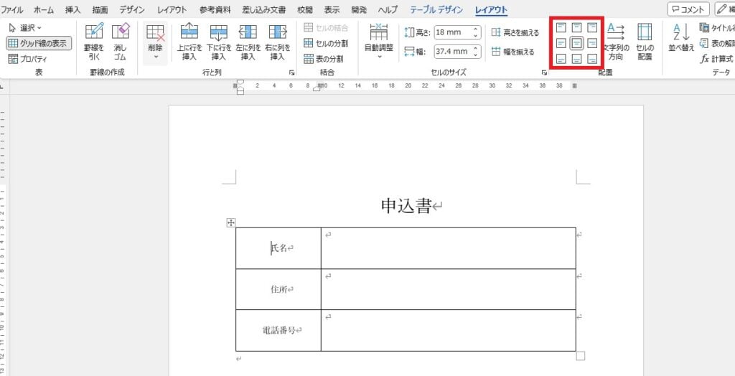
Task: Click 幅を揃える distribute columns
Action: 512,52
